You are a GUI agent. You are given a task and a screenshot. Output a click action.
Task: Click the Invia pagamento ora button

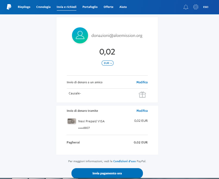tap(107, 173)
